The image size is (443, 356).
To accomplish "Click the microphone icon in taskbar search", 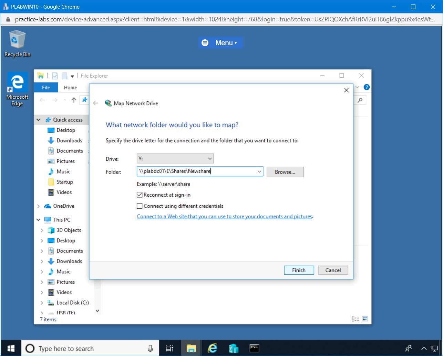I will point(150,348).
